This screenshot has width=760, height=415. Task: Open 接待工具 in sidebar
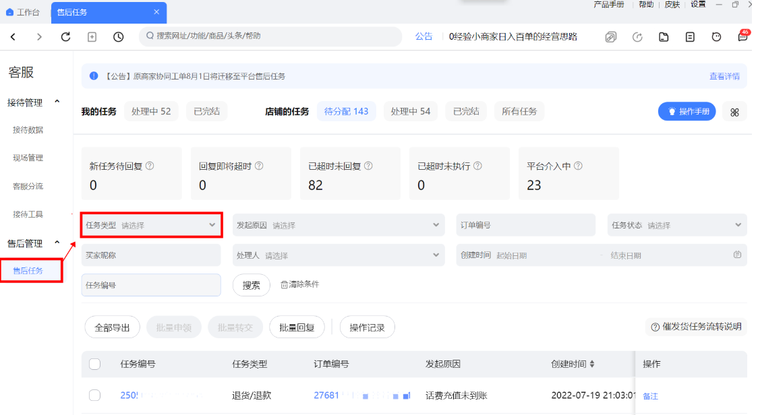(x=28, y=214)
